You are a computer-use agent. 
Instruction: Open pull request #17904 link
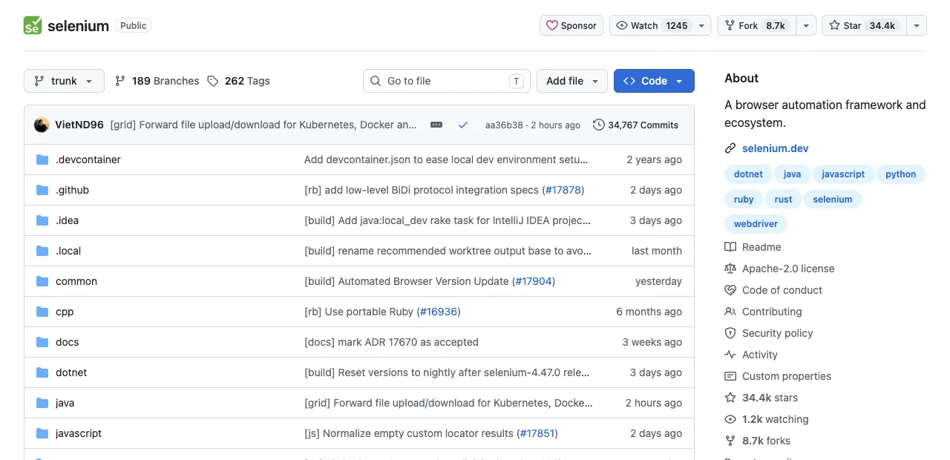pyautogui.click(x=534, y=281)
